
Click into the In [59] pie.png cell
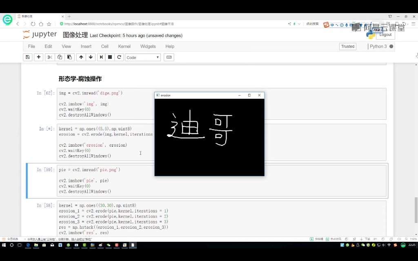click(221, 181)
